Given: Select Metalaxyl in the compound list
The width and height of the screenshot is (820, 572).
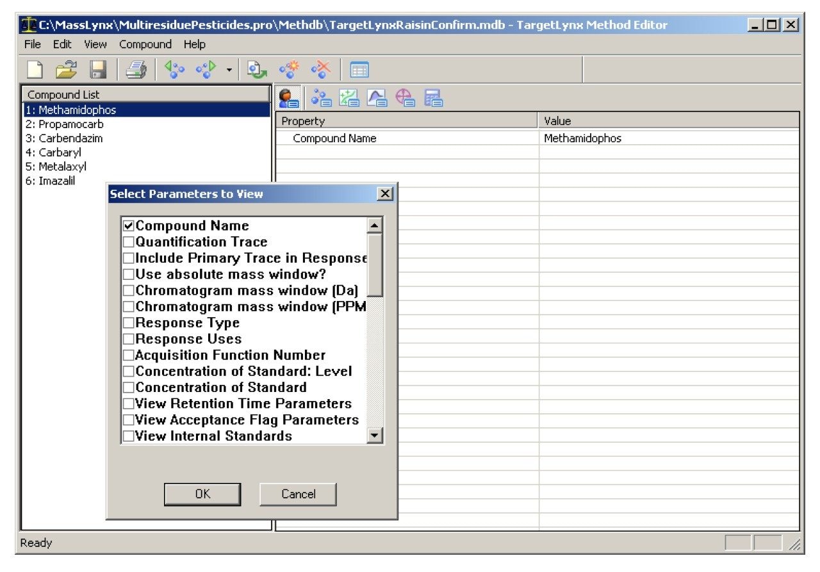Looking at the screenshot, I should coord(146,167).
